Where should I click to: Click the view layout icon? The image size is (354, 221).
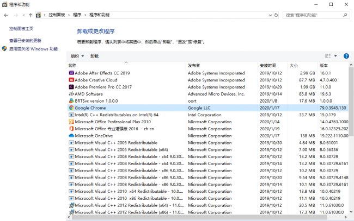pyautogui.click(x=327, y=56)
